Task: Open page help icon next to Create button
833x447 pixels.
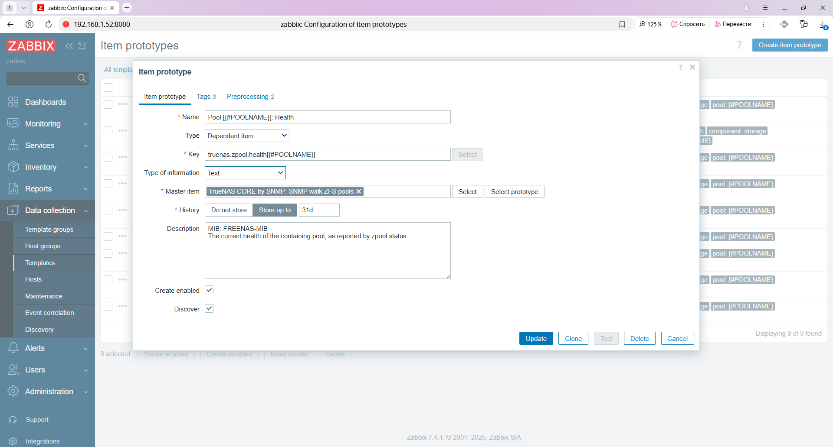Action: point(739,45)
